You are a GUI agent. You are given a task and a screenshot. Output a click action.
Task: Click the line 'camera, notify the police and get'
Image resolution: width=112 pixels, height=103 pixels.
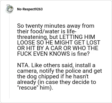59,71
